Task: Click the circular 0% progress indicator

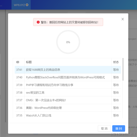Action: tap(68, 42)
